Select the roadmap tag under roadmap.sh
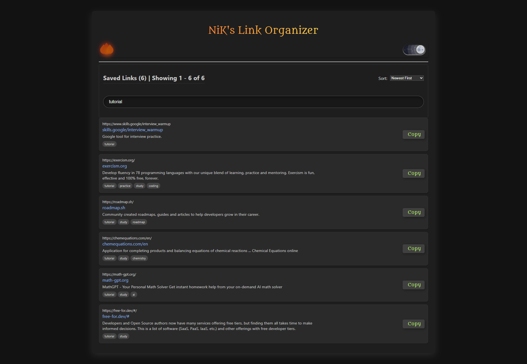 click(139, 222)
